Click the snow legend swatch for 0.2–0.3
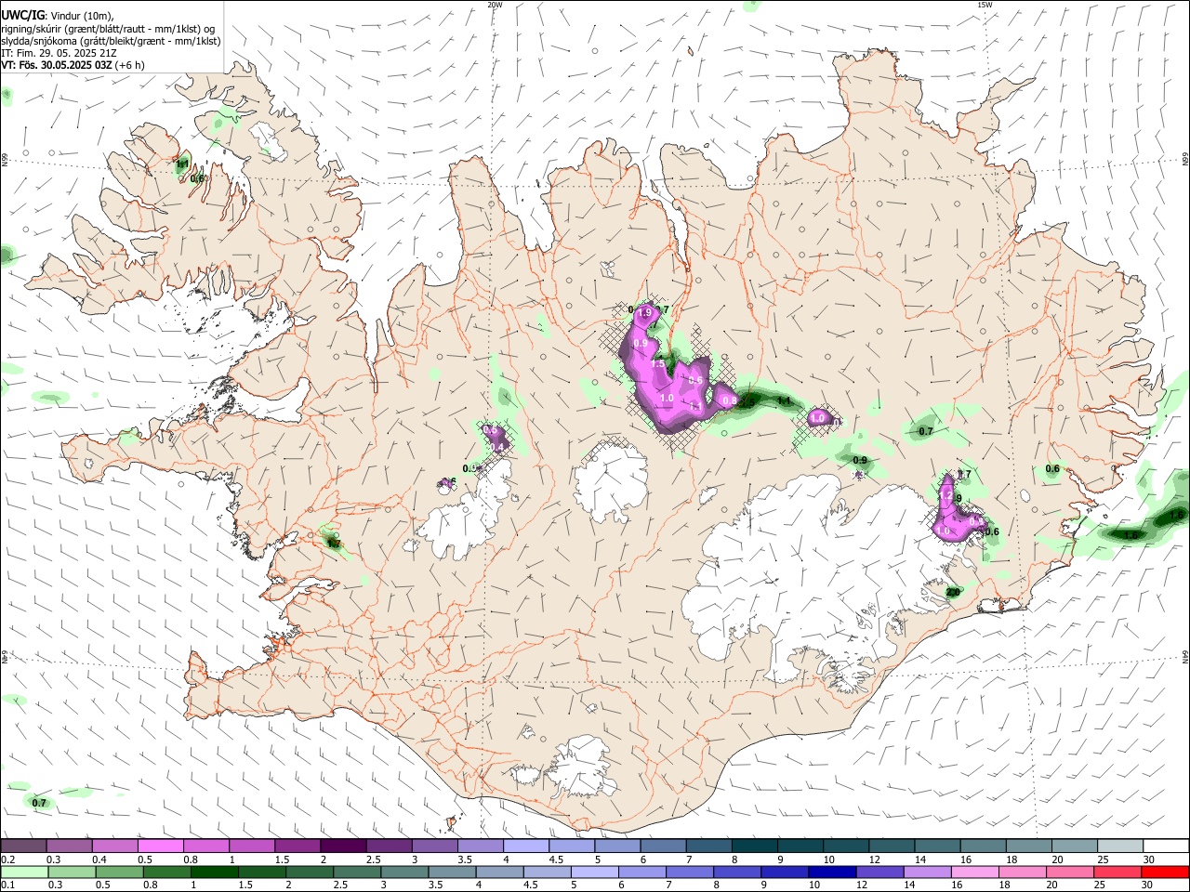 tap(23, 846)
